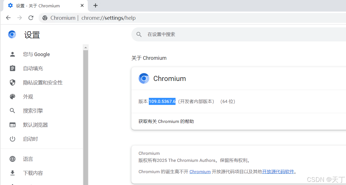This screenshot has width=346, height=185.
Task: Click the shield icon for 隐私设置和安全性
Action: coord(12,82)
